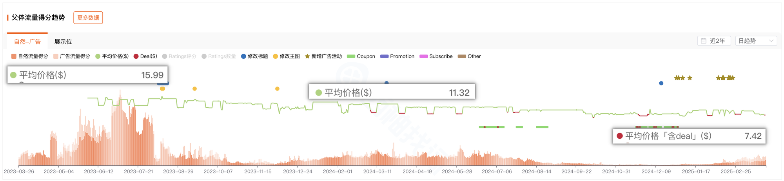Image resolution: width=784 pixels, height=181 pixels.
Task: Click the yellow 修改主图 legend dot
Action: 275,56
